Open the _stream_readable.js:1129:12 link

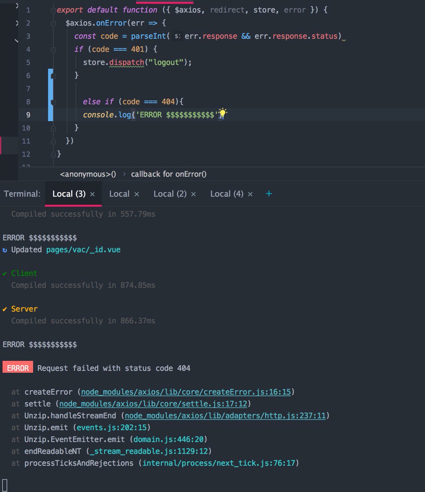[x=149, y=451]
